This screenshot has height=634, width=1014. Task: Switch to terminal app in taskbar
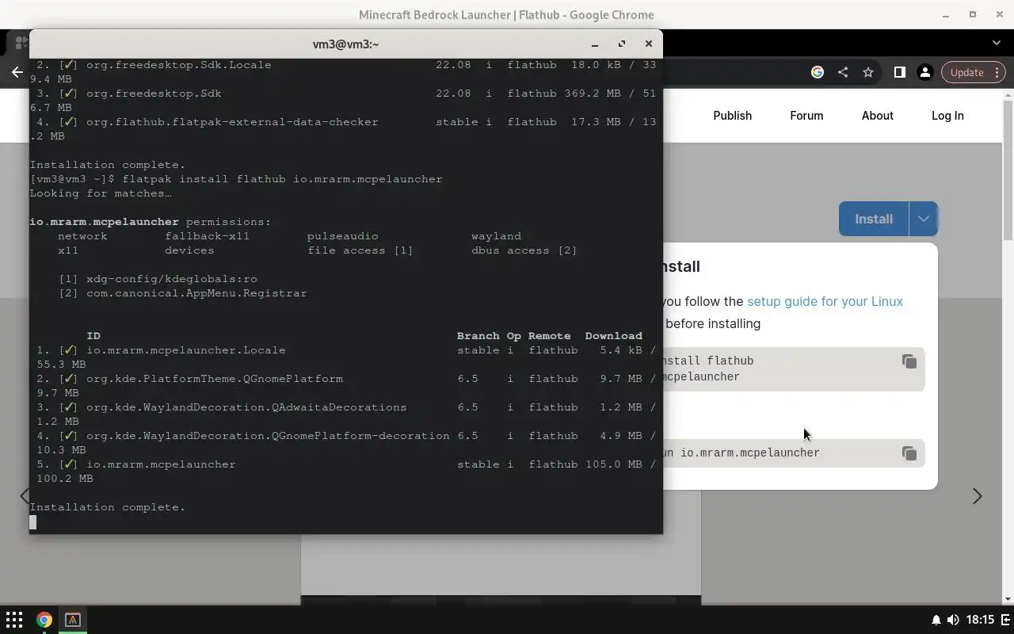coord(73,620)
